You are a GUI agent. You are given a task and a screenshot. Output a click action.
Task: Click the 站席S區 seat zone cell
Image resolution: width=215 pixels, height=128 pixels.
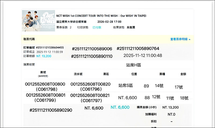126,86
